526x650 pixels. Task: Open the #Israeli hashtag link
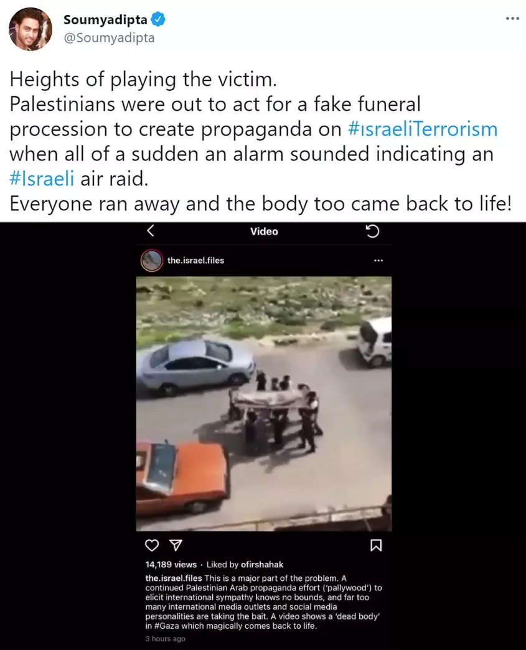pos(42,179)
